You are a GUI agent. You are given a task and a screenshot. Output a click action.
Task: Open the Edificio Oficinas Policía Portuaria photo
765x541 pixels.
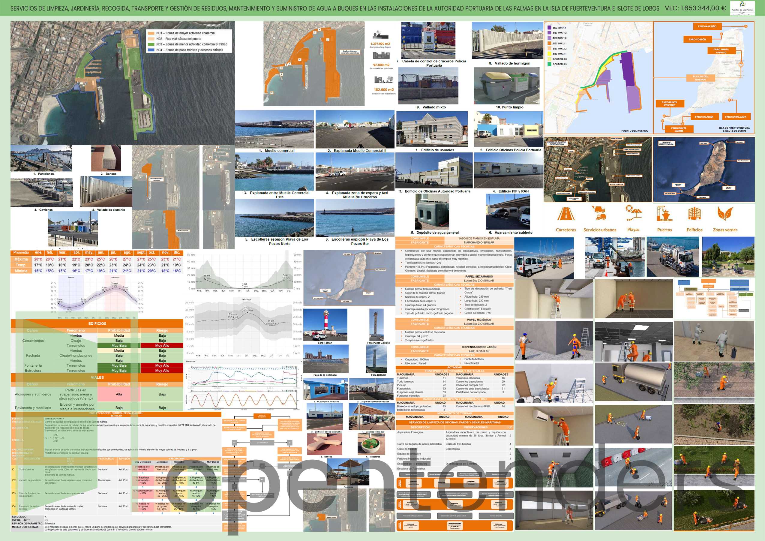pos(508,129)
